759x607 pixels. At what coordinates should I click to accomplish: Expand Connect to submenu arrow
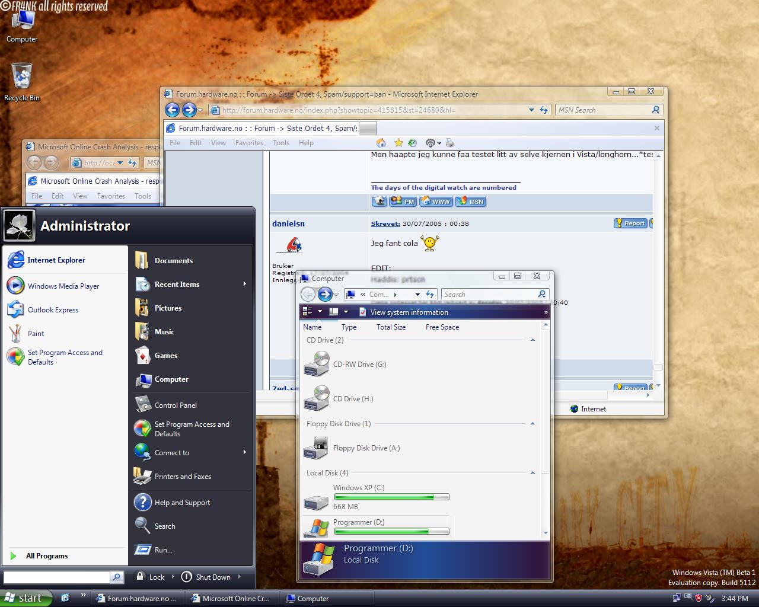[244, 452]
